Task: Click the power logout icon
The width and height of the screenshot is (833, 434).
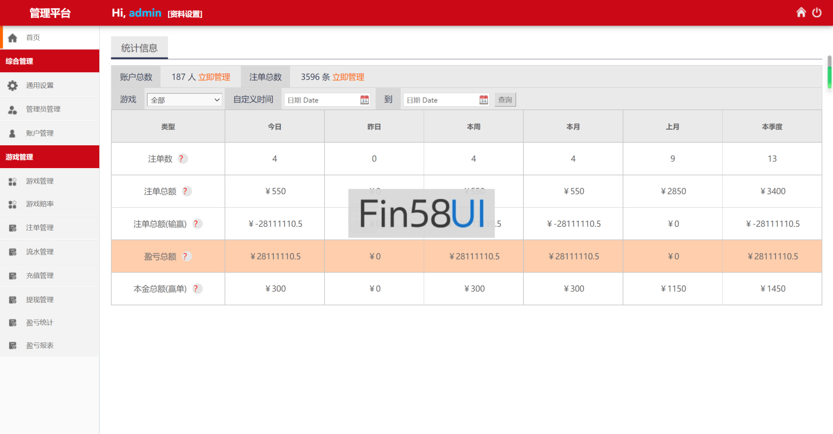Action: (817, 12)
